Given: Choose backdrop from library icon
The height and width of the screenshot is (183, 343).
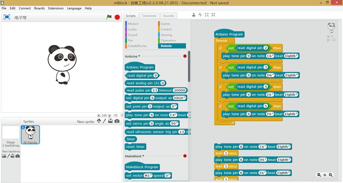Looking at the screenshot, I should coord(4,156).
